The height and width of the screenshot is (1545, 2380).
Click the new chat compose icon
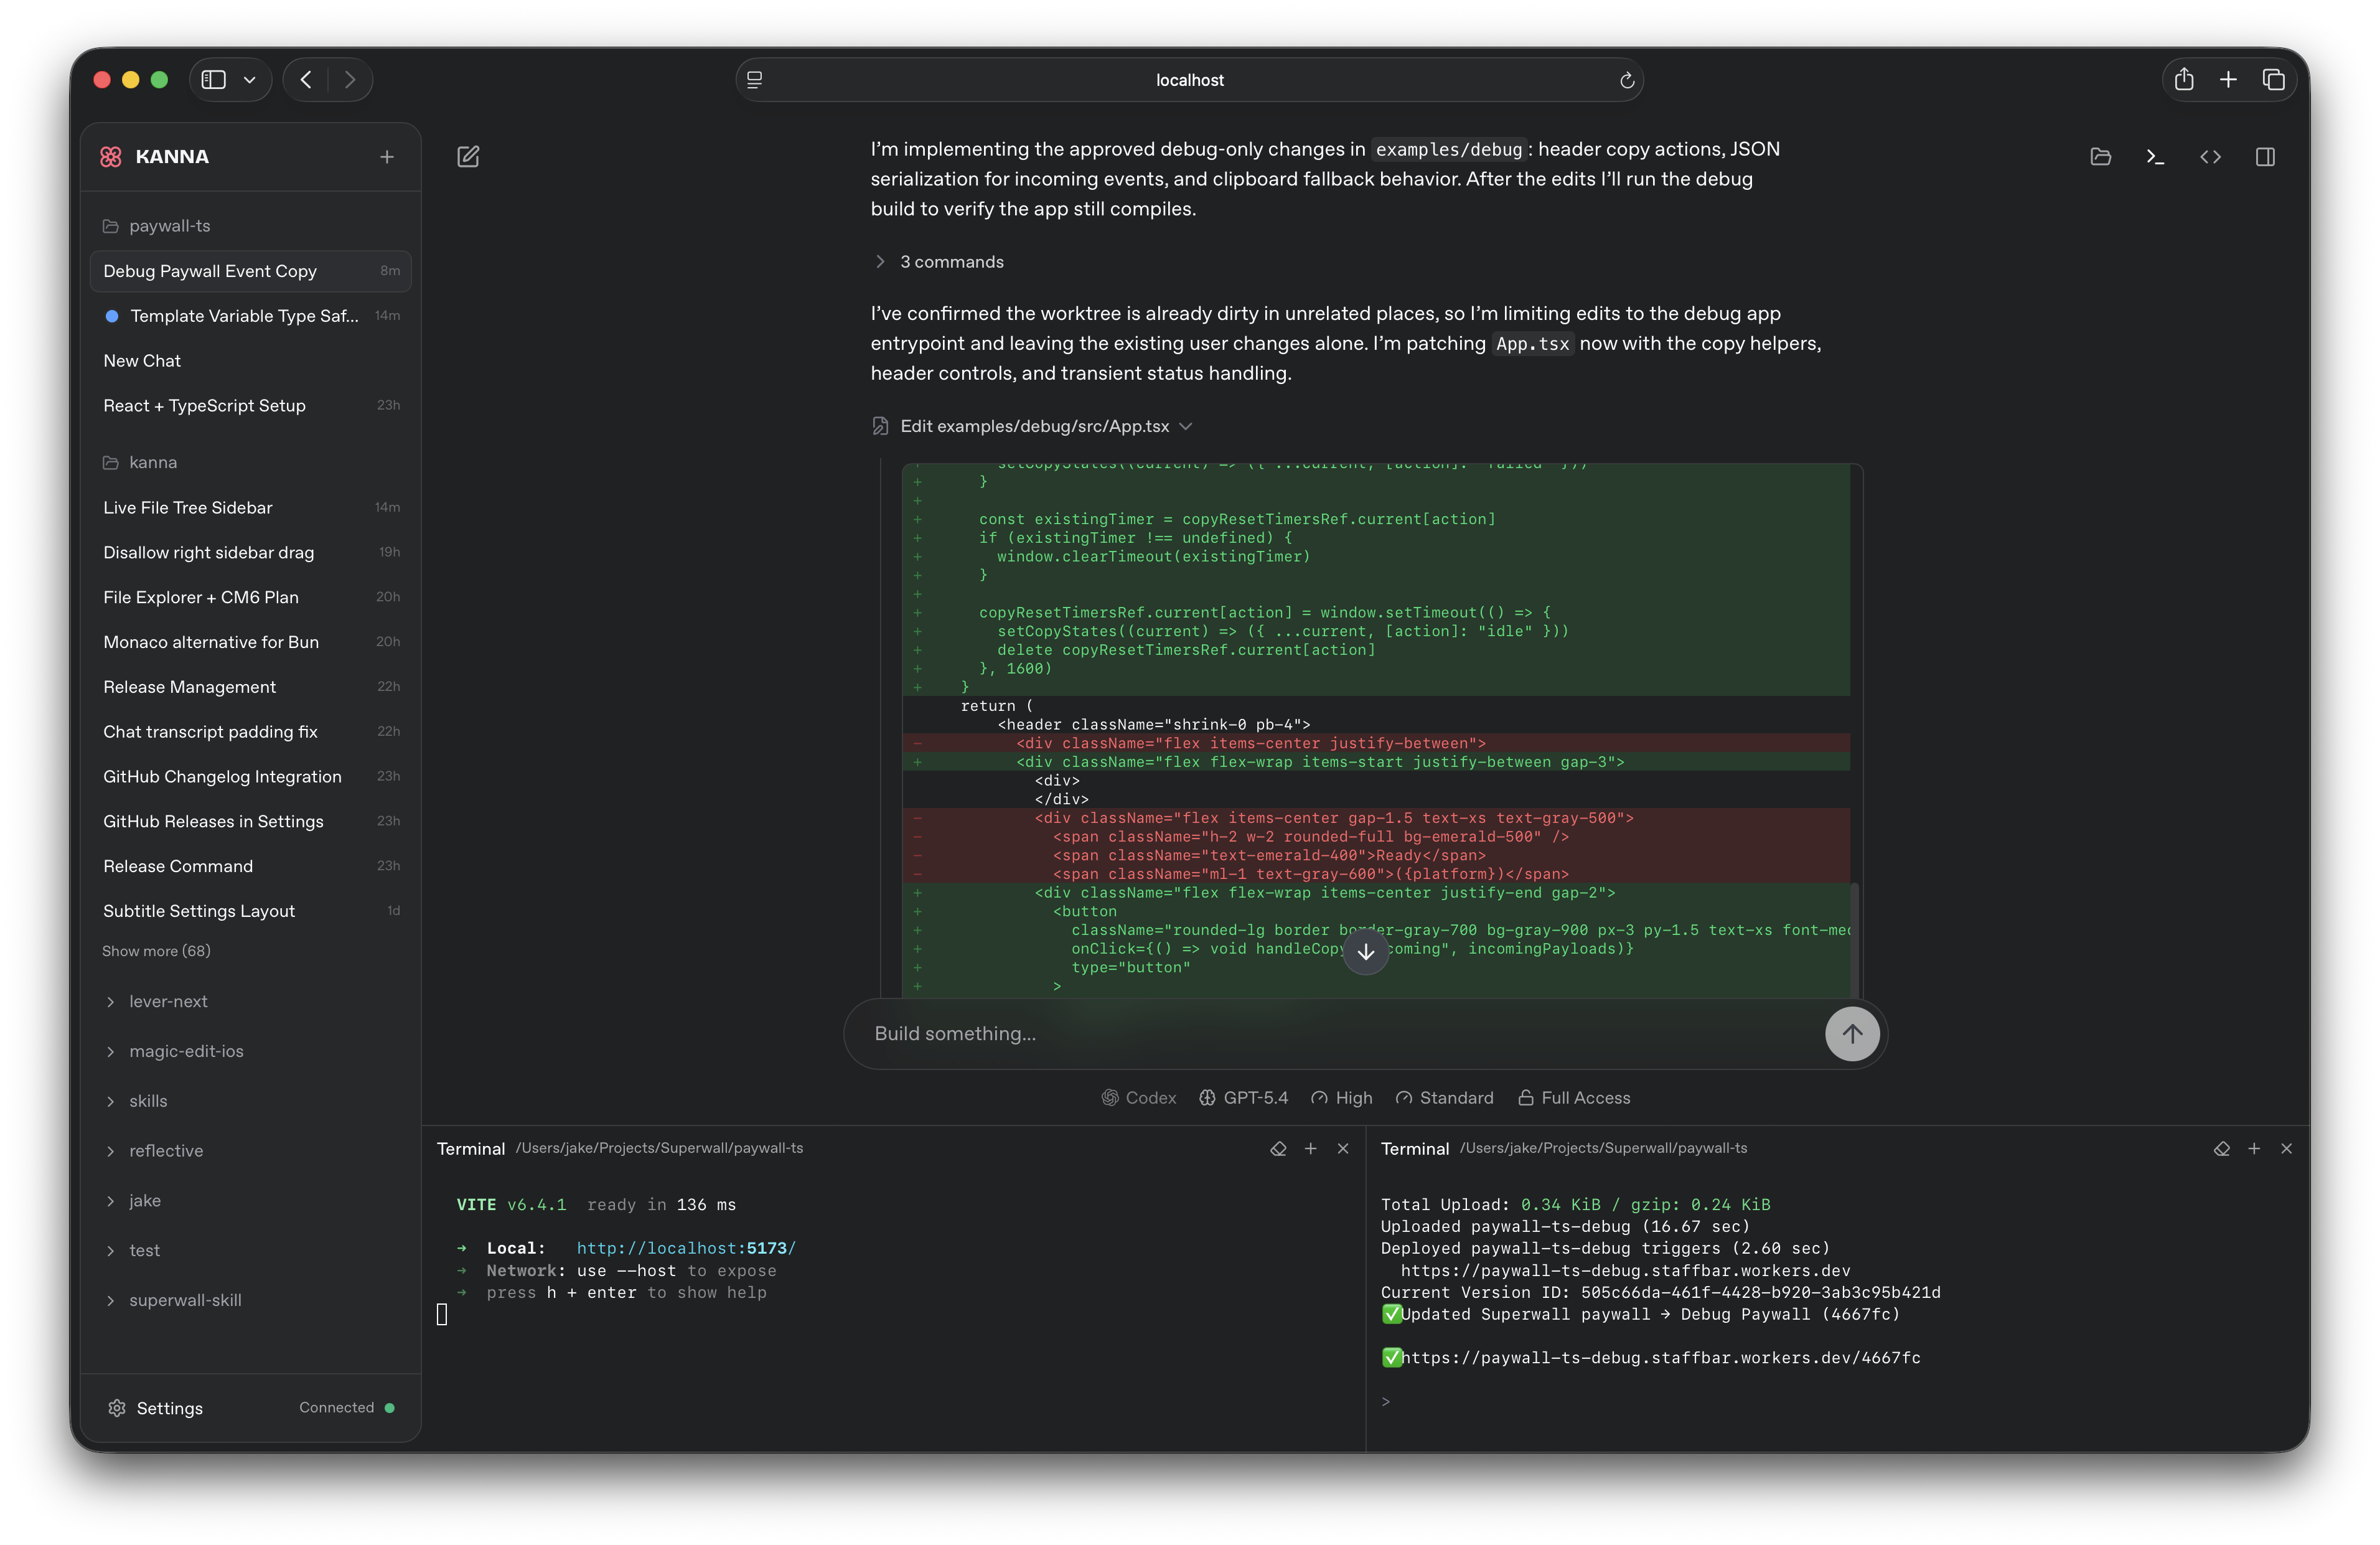click(468, 157)
